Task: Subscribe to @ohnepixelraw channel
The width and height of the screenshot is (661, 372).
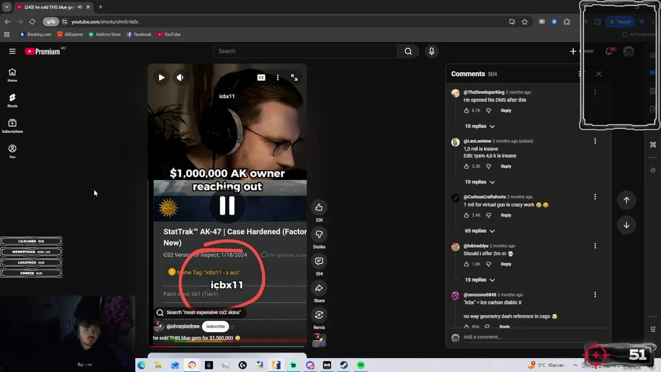Action: [x=215, y=327]
